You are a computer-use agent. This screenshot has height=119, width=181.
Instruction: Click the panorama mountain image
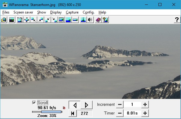pyautogui.click(x=91, y=61)
